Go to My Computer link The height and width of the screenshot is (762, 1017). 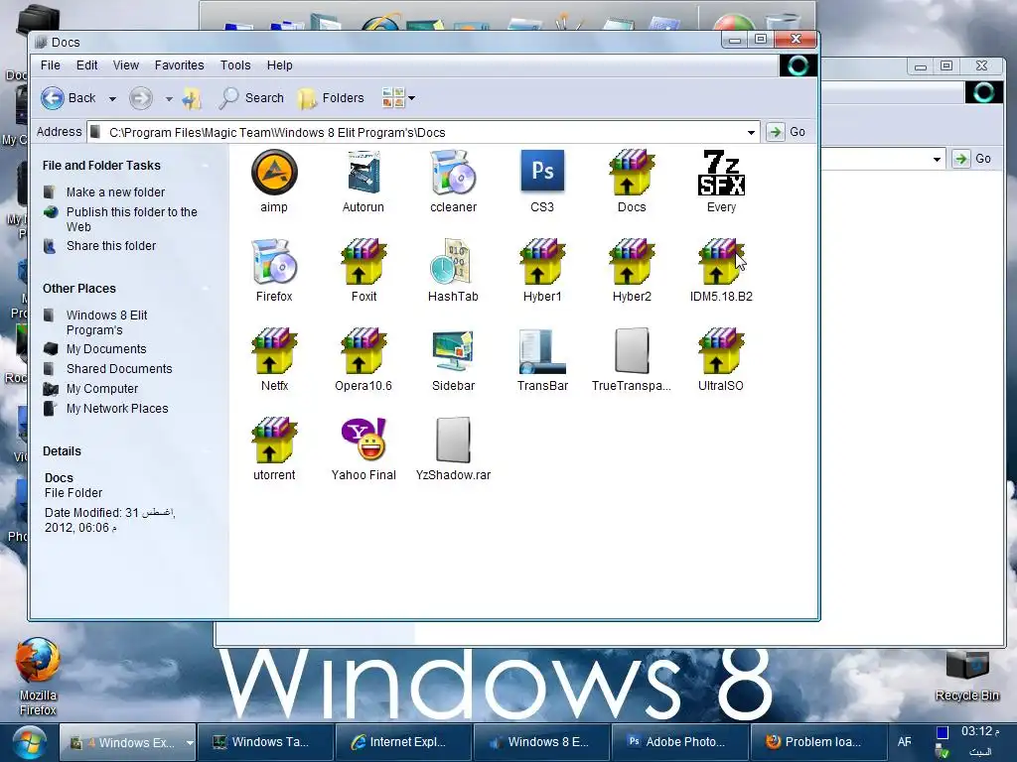[x=102, y=389]
